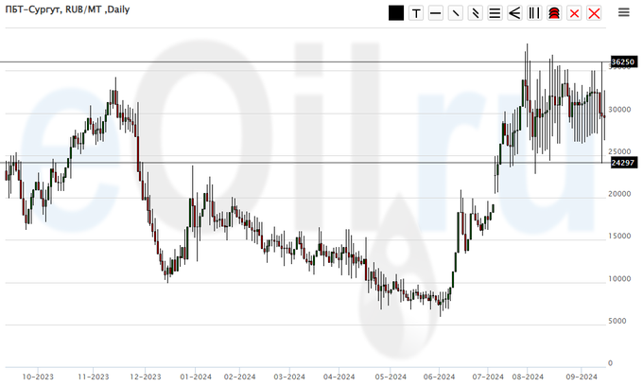Click the 10-2023 date axis label
This screenshot has height=386, width=643.
pos(39,376)
